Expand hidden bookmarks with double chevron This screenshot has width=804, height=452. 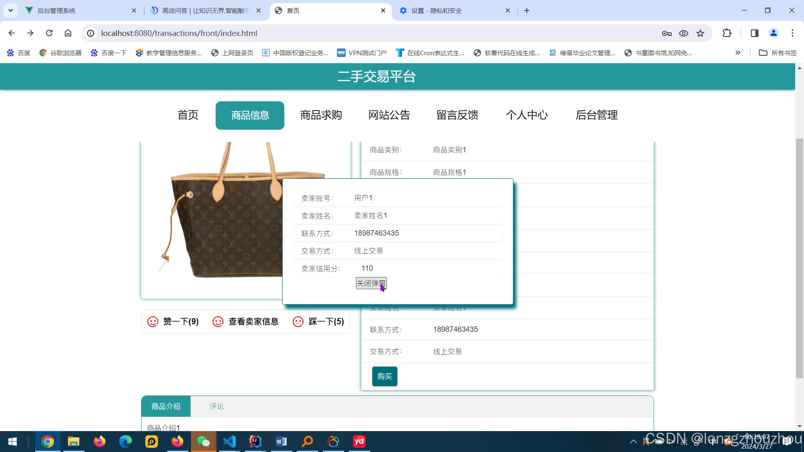tap(738, 53)
